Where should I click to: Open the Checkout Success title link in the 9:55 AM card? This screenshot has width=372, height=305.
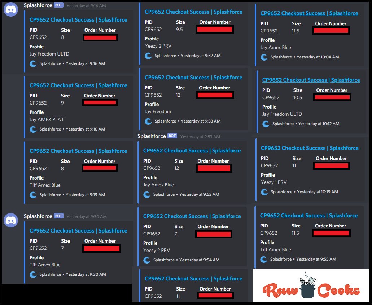pyautogui.click(x=309, y=216)
